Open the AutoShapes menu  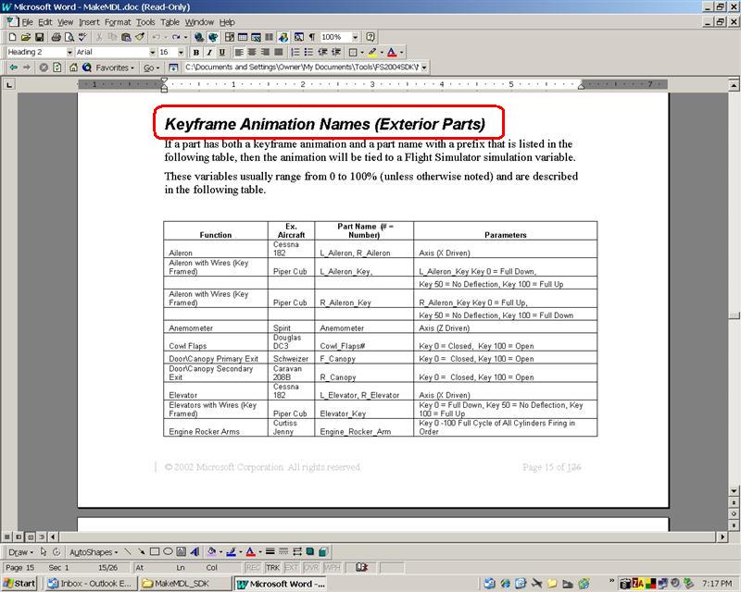[x=94, y=551]
